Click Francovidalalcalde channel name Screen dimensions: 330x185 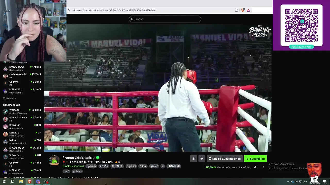click(x=78, y=158)
